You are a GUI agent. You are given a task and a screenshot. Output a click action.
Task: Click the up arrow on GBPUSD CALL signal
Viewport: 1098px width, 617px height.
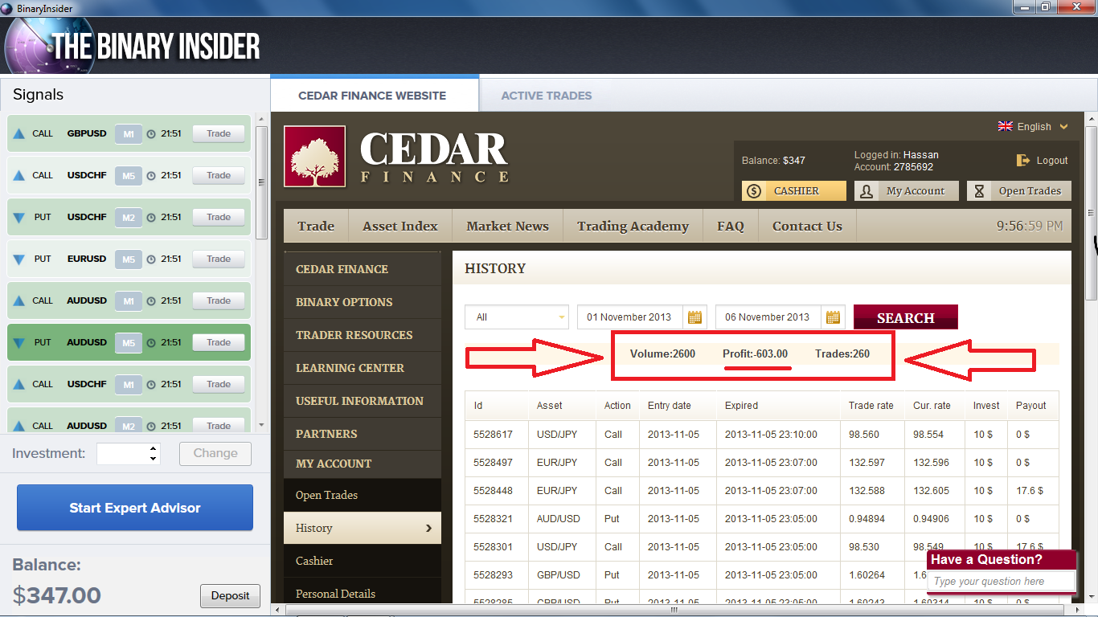[x=19, y=134]
